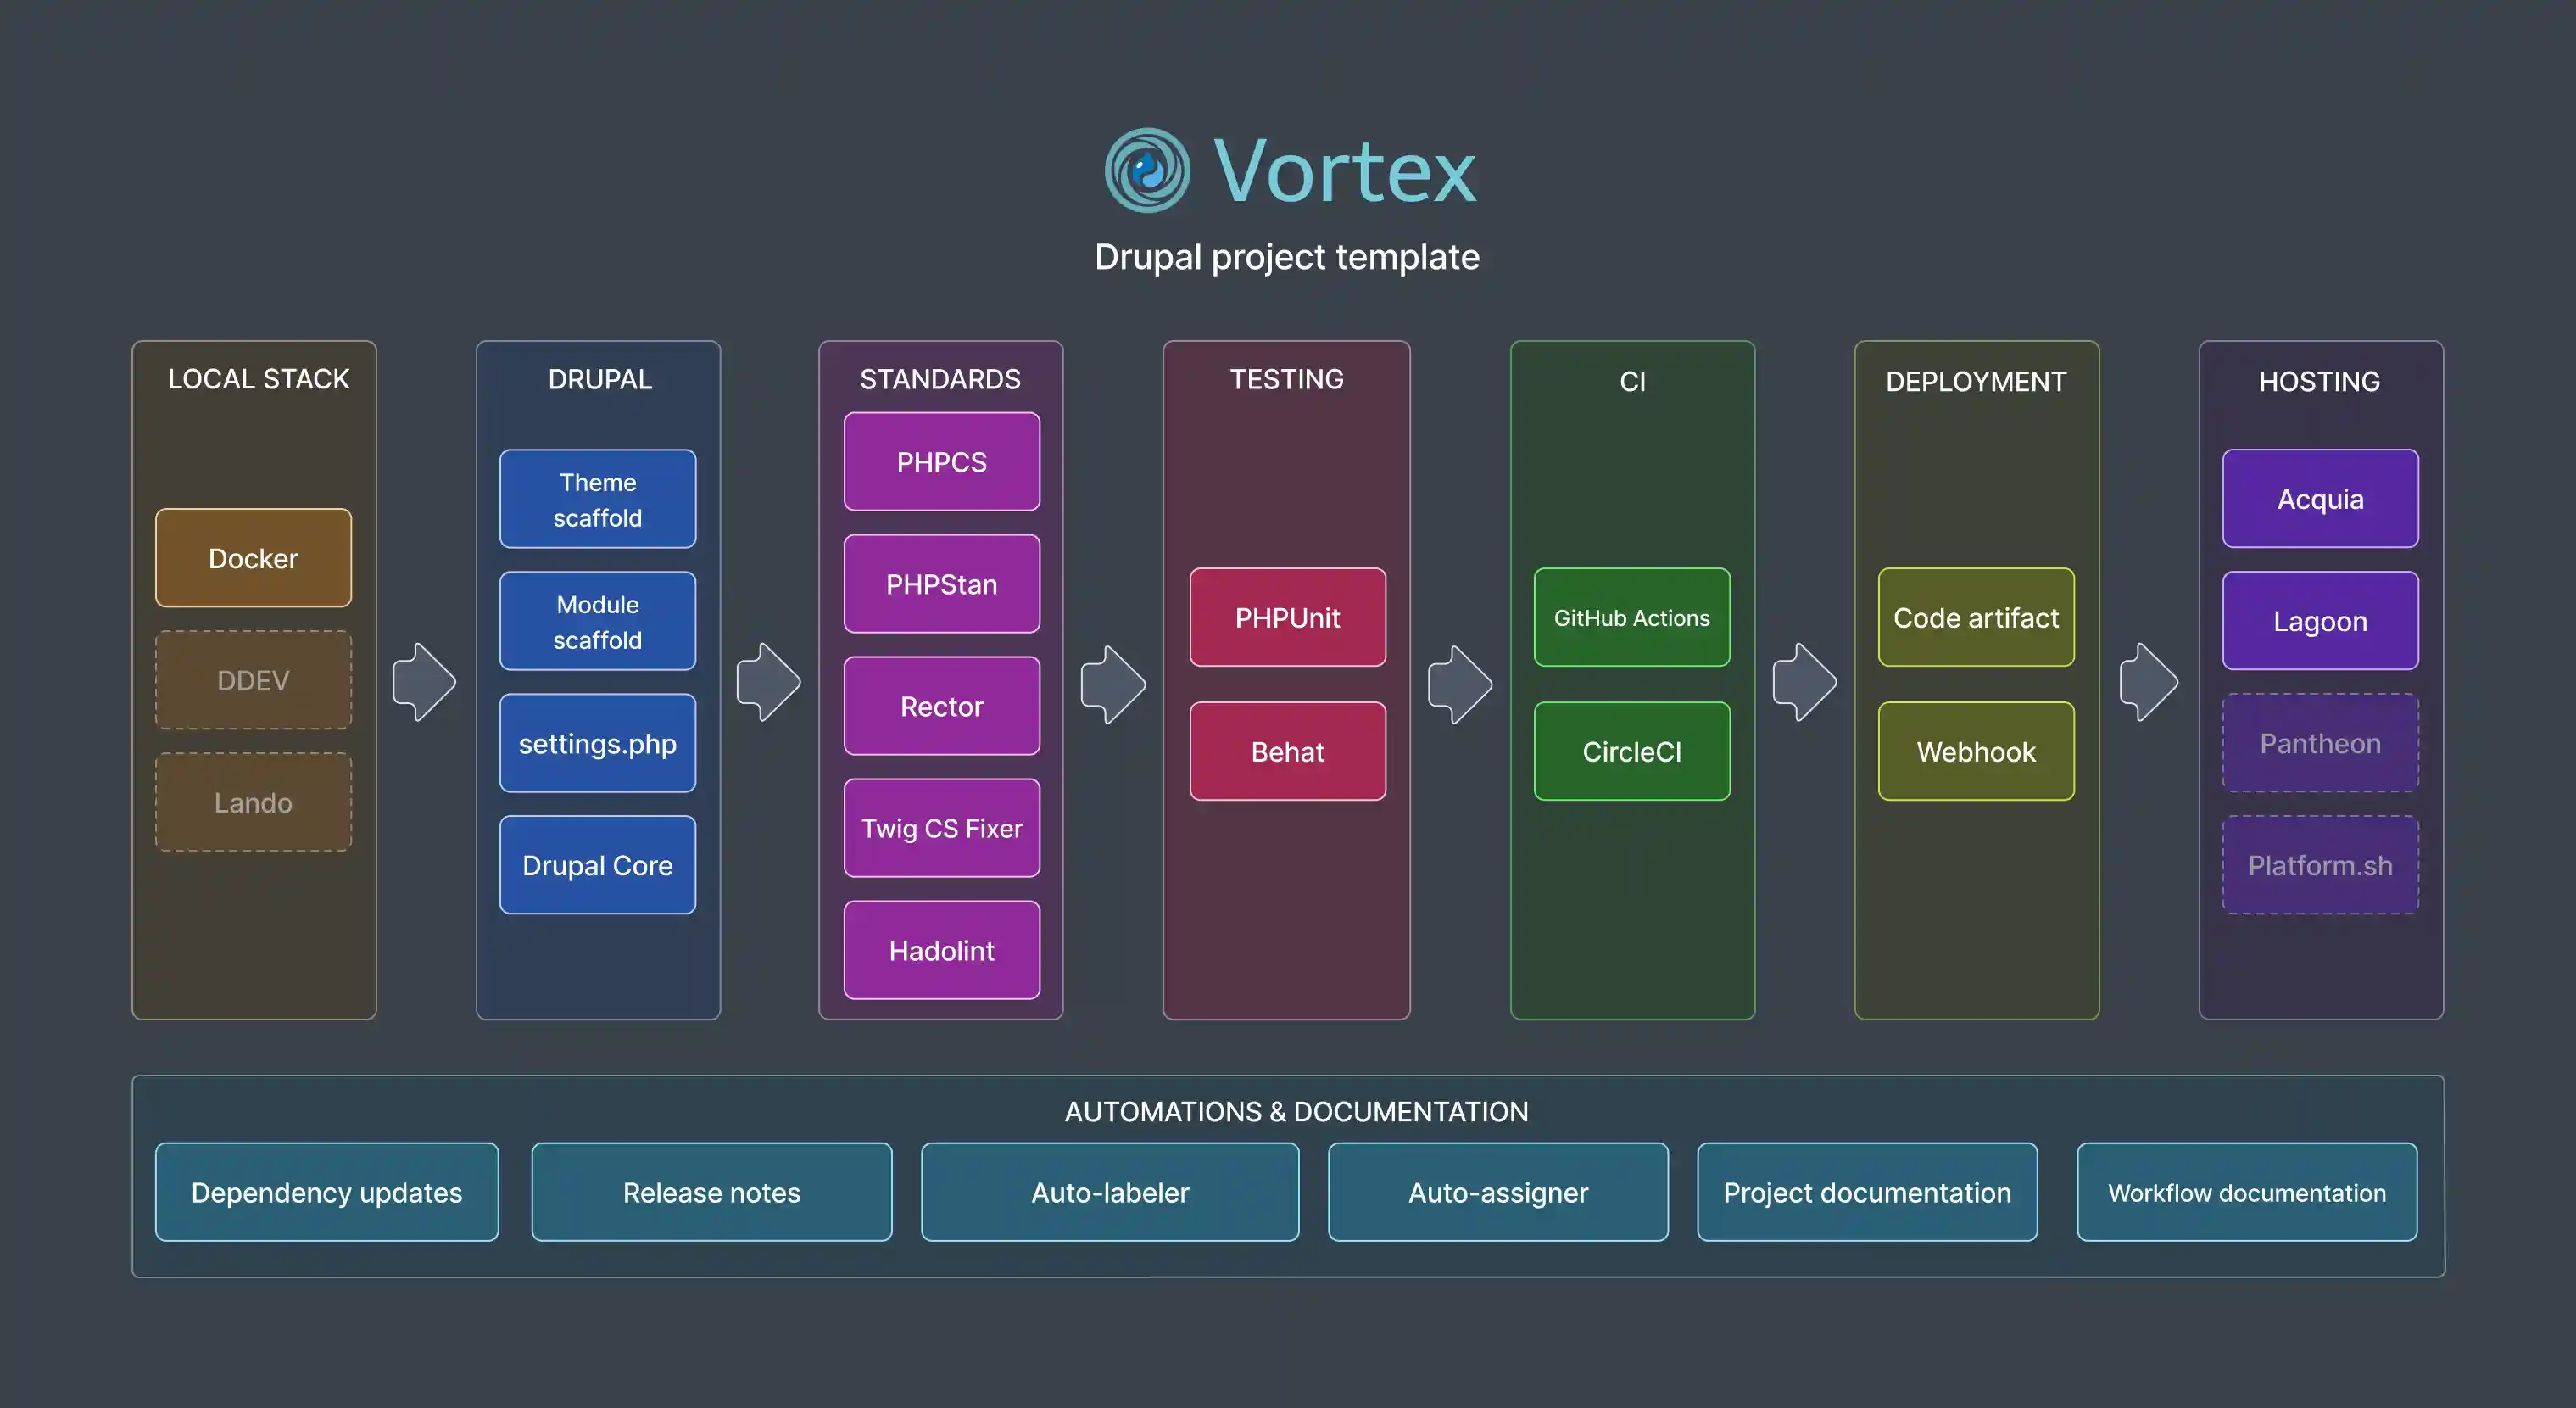
Task: Select the Hadolint box
Action: (942, 950)
